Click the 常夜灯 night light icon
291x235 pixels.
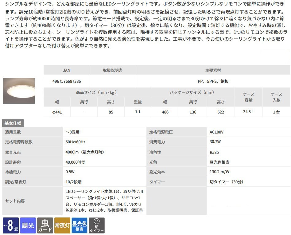click(x=62, y=225)
